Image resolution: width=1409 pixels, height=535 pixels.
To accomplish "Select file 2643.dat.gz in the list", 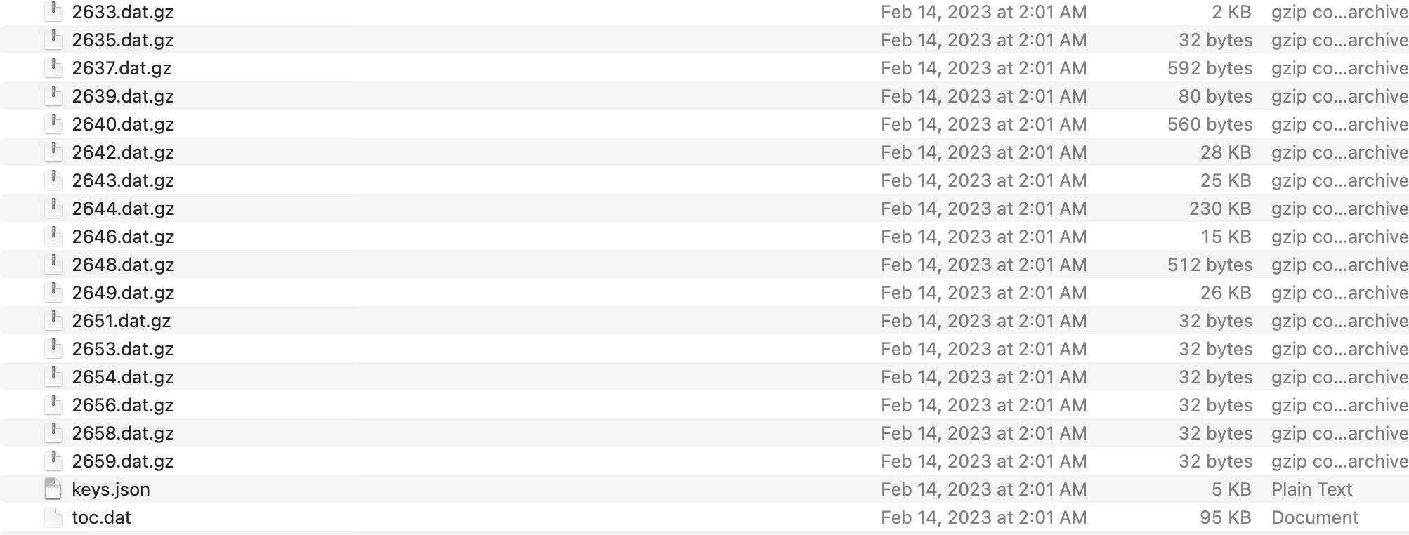I will click(123, 180).
